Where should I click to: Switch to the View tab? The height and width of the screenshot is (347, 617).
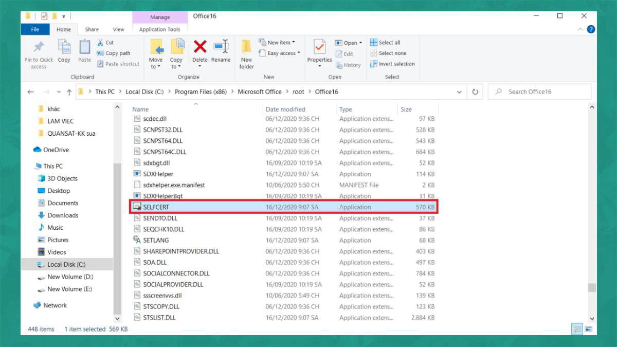(119, 29)
